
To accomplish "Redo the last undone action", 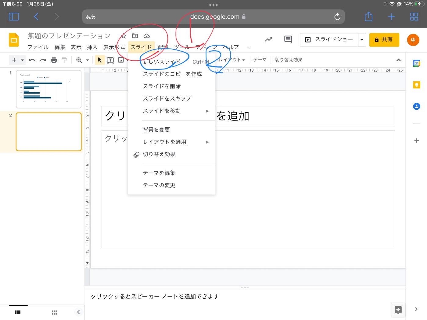I will 43,60.
